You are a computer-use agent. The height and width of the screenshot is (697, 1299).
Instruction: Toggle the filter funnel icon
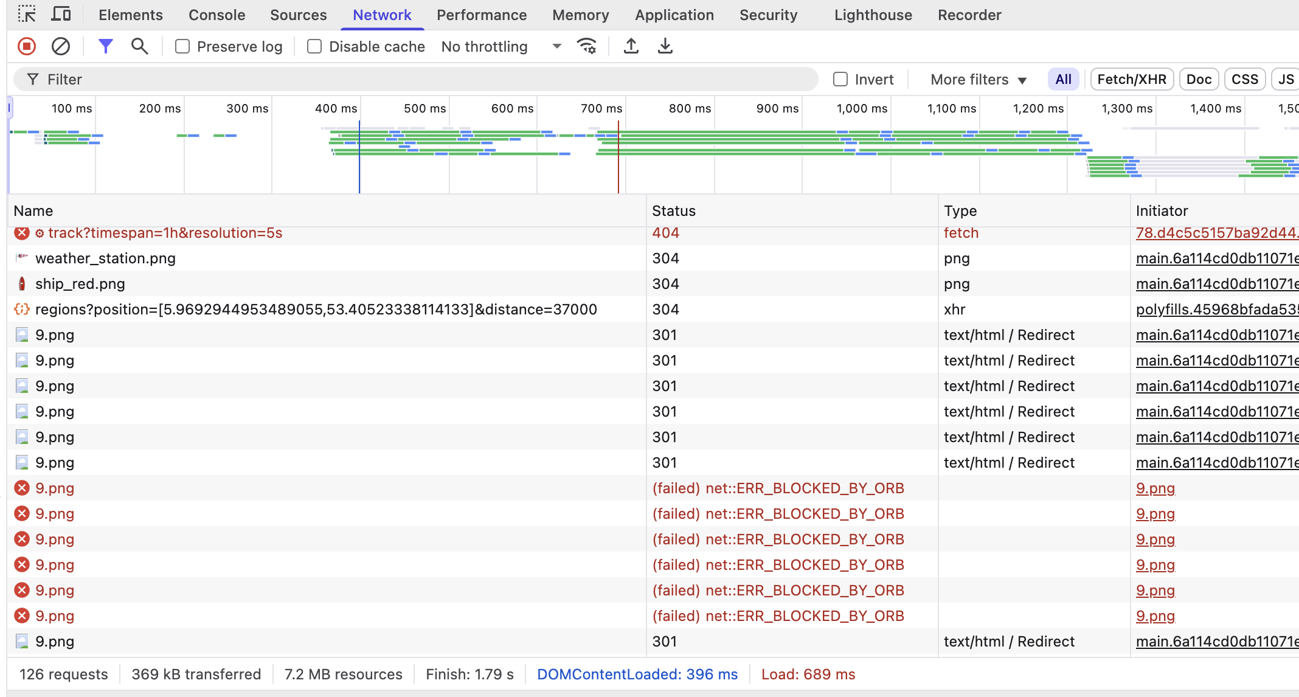click(105, 46)
